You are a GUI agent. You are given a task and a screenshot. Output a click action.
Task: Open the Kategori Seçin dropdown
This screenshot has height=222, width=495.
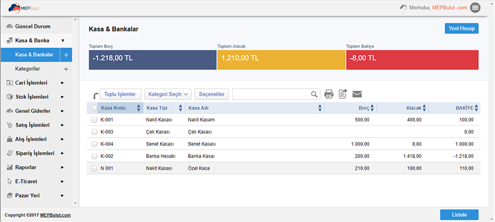[168, 94]
